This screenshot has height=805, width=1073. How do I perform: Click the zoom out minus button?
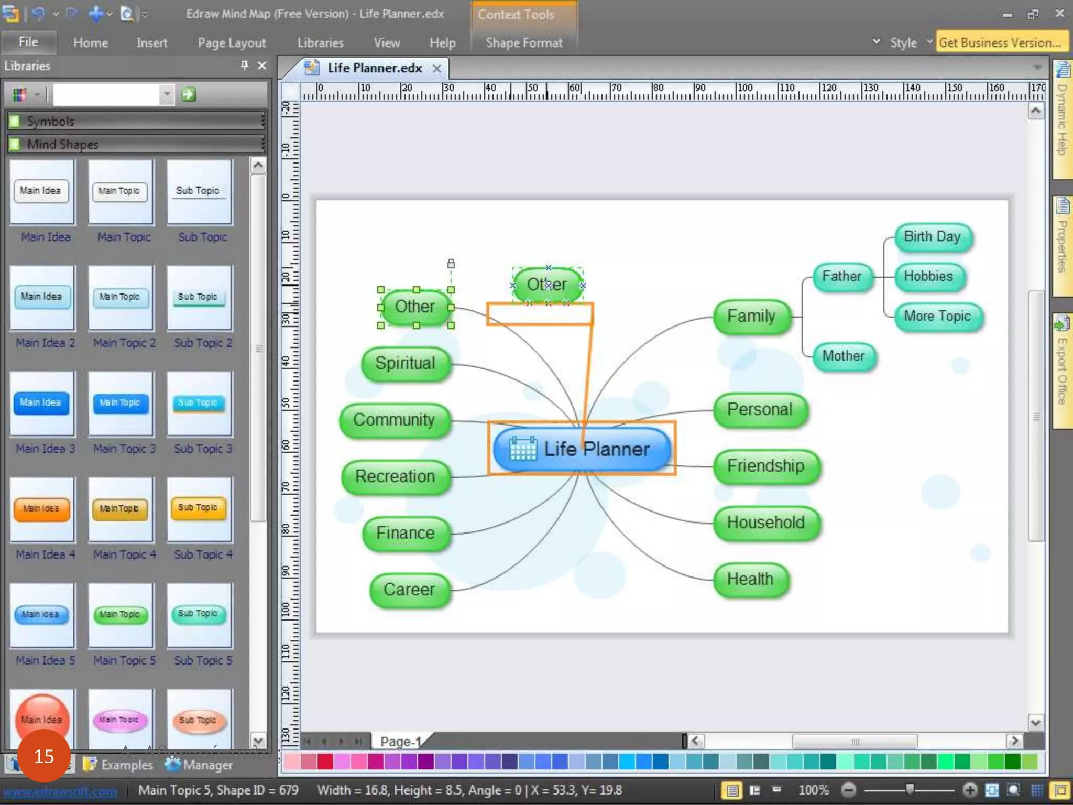(x=849, y=790)
